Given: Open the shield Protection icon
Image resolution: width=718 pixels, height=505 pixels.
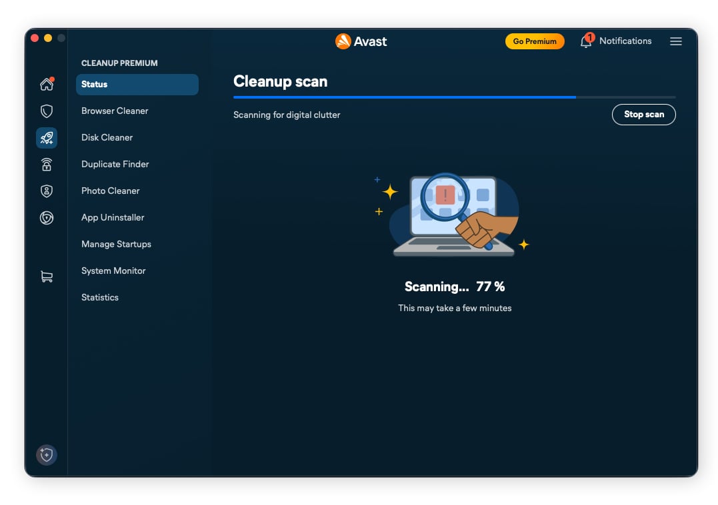Looking at the screenshot, I should 47,111.
